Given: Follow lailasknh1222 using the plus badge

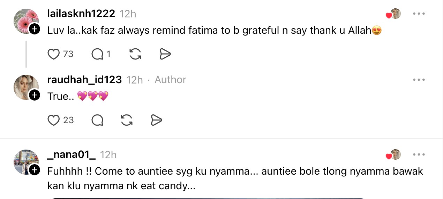Looking at the screenshot, I should click(x=34, y=29).
